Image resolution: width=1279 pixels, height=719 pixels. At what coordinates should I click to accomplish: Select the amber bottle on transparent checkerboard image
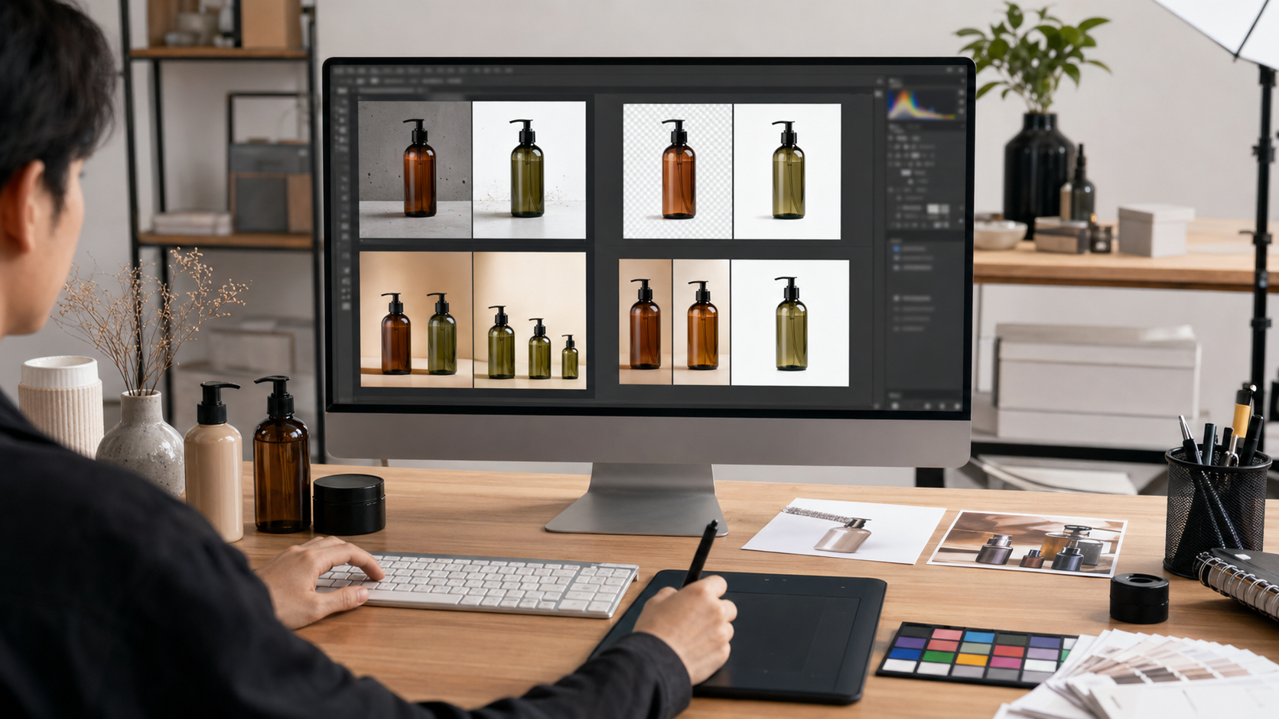678,171
